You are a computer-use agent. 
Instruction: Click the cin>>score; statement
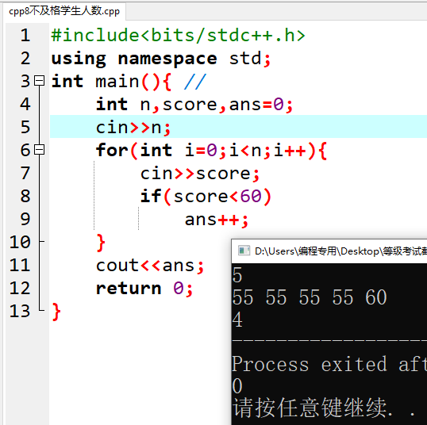coord(200,174)
